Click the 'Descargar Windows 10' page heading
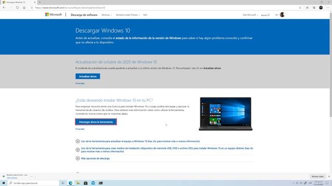The image size is (332, 186). [x=103, y=30]
